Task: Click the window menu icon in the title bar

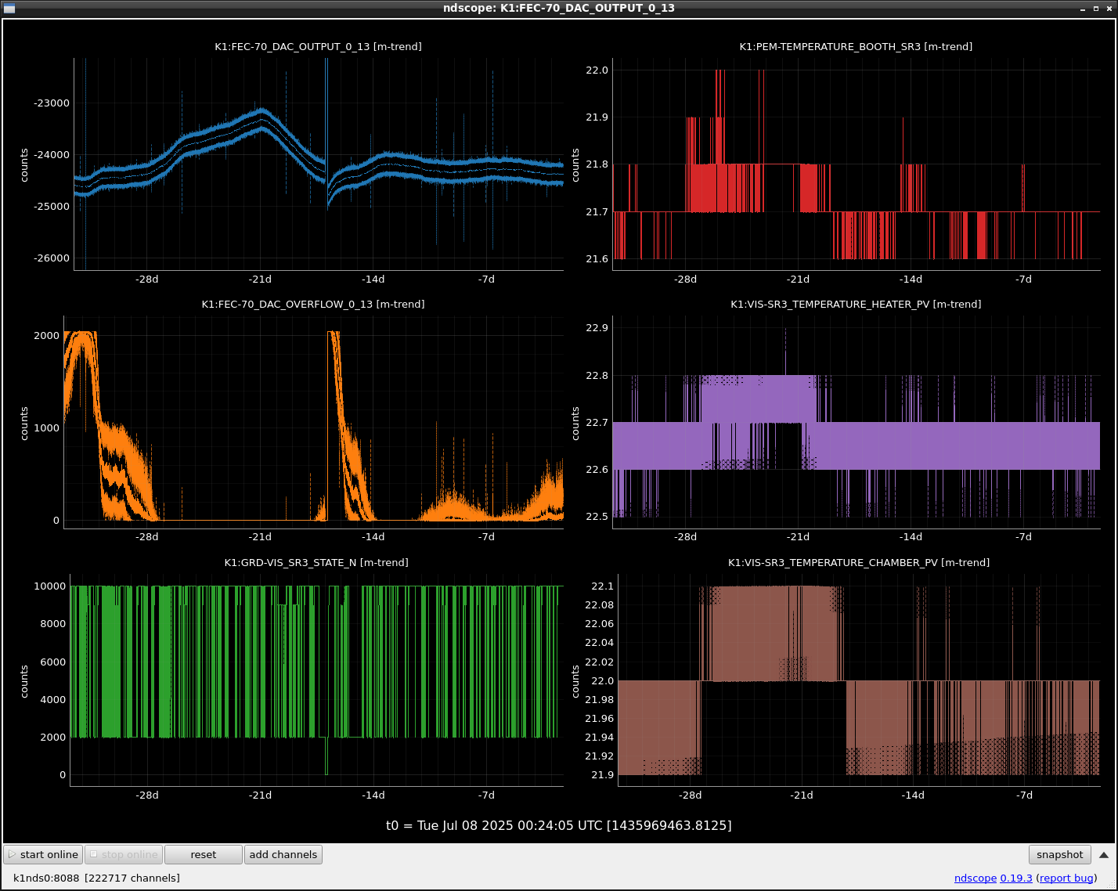Action: [x=9, y=8]
